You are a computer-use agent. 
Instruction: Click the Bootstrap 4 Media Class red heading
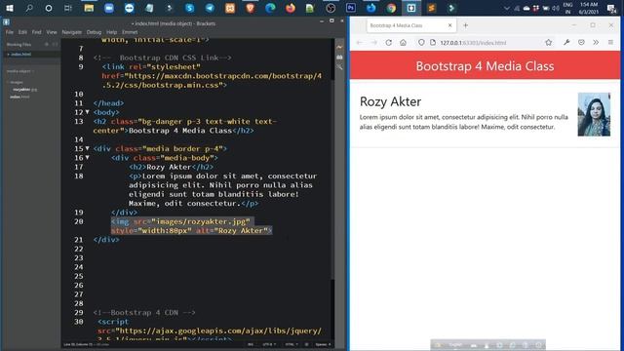(x=485, y=65)
